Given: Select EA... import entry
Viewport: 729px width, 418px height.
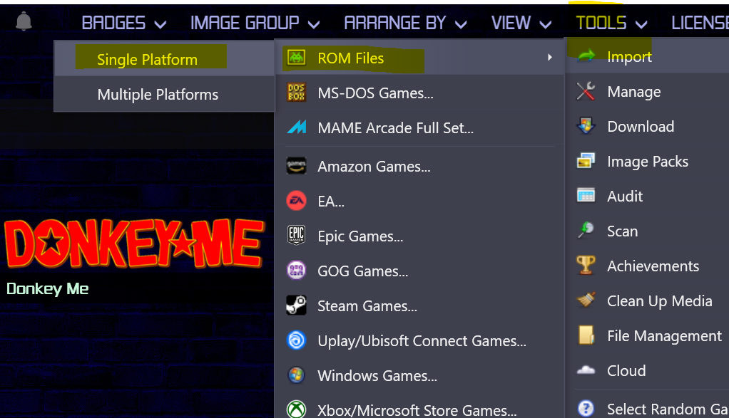Looking at the screenshot, I should (x=420, y=201).
